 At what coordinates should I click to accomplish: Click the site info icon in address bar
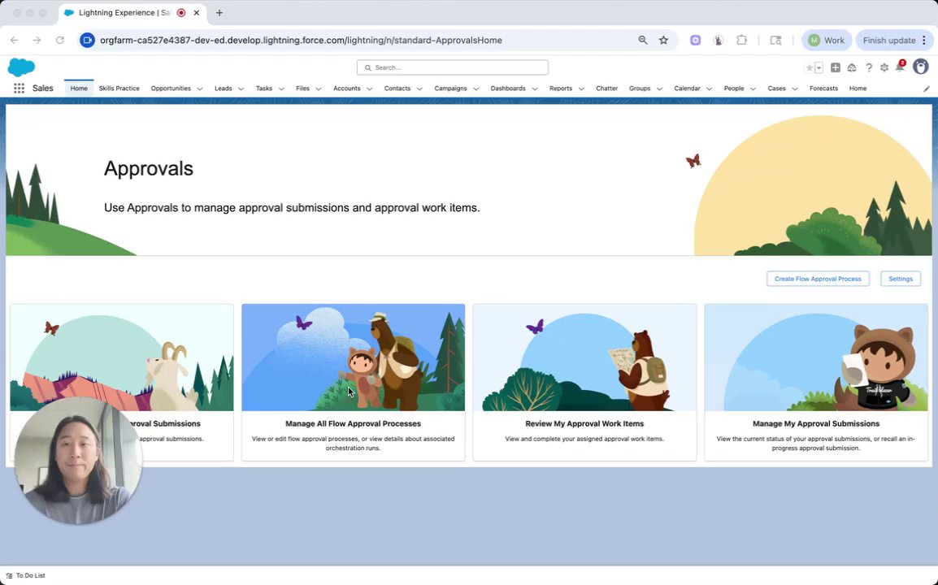(x=87, y=40)
